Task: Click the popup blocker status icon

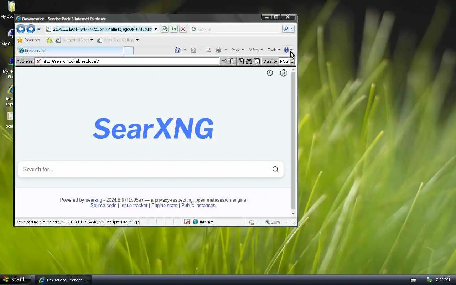Action: pyautogui.click(x=187, y=222)
